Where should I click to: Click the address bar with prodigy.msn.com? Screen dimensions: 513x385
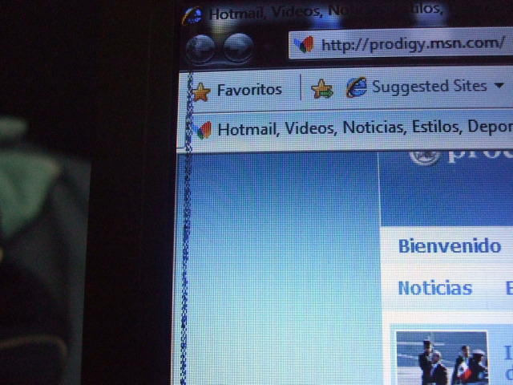pyautogui.click(x=401, y=44)
